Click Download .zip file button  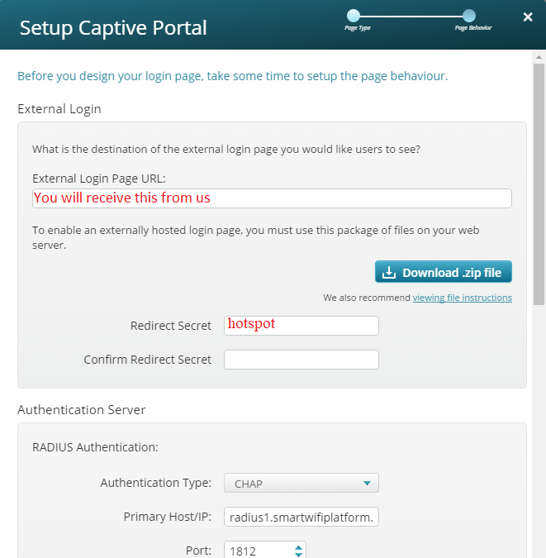444,271
